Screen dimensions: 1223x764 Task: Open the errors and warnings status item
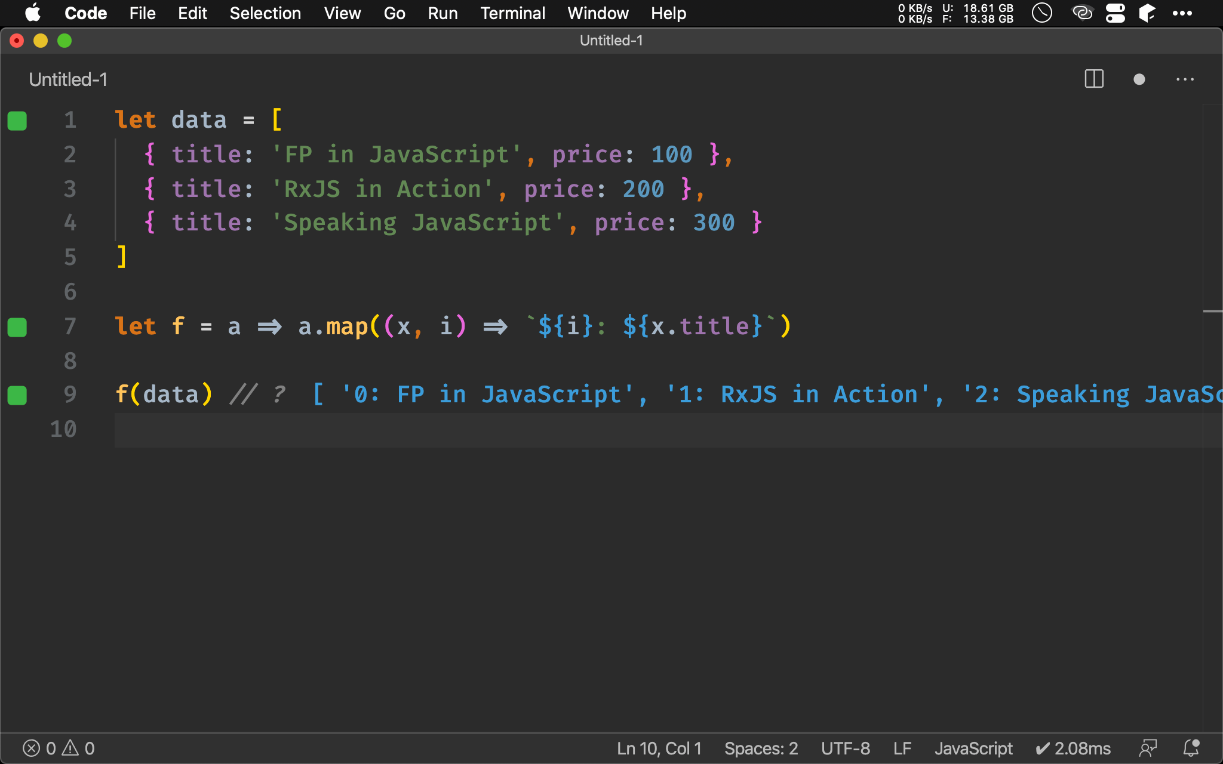tap(59, 748)
